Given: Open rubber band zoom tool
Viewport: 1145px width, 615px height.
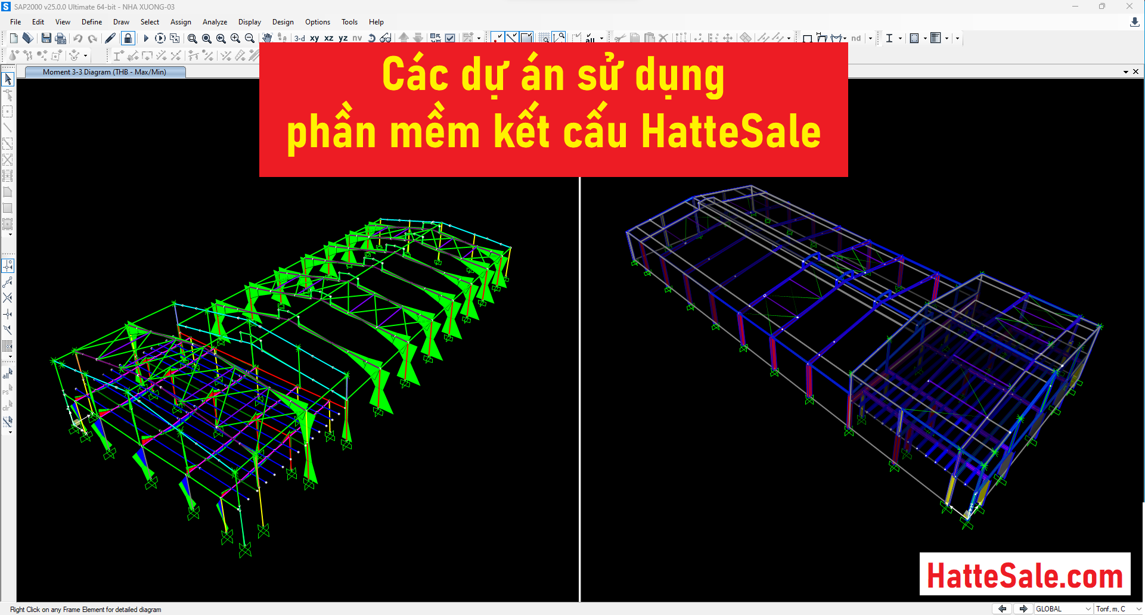Looking at the screenshot, I should coord(192,38).
